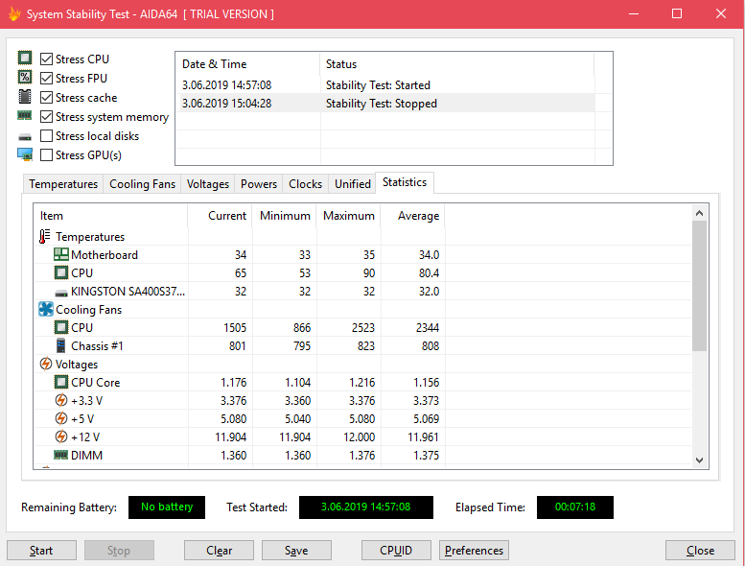The height and width of the screenshot is (566, 745).
Task: Click the Stress FPU percent icon
Action: (25, 77)
